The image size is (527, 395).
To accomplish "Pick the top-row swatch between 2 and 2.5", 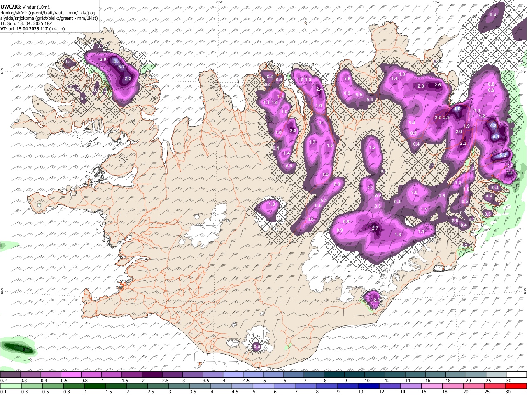I will click(x=152, y=375).
